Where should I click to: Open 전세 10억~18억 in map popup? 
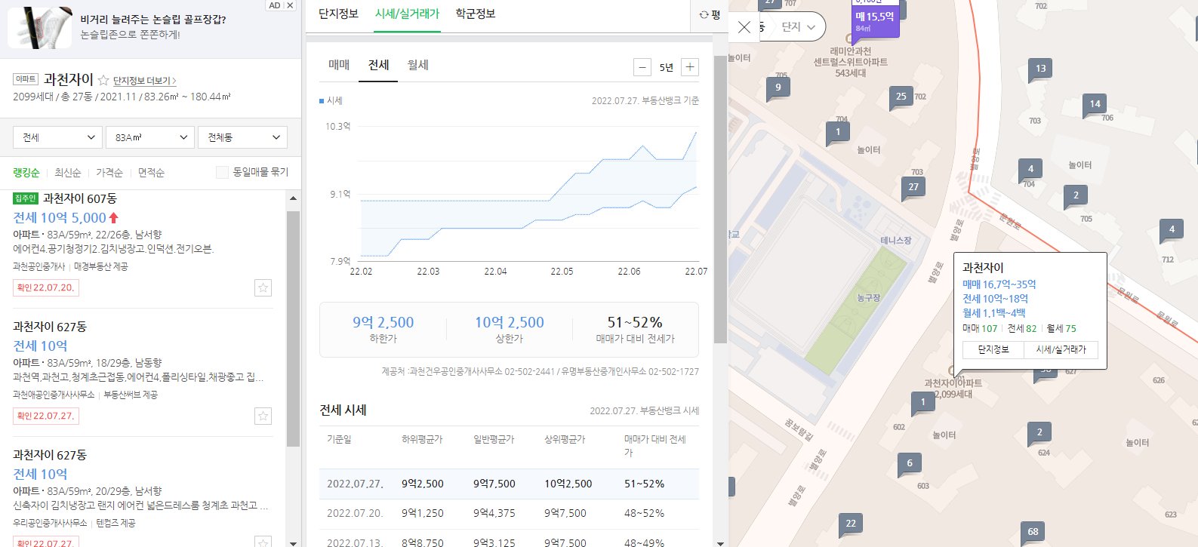[995, 299]
